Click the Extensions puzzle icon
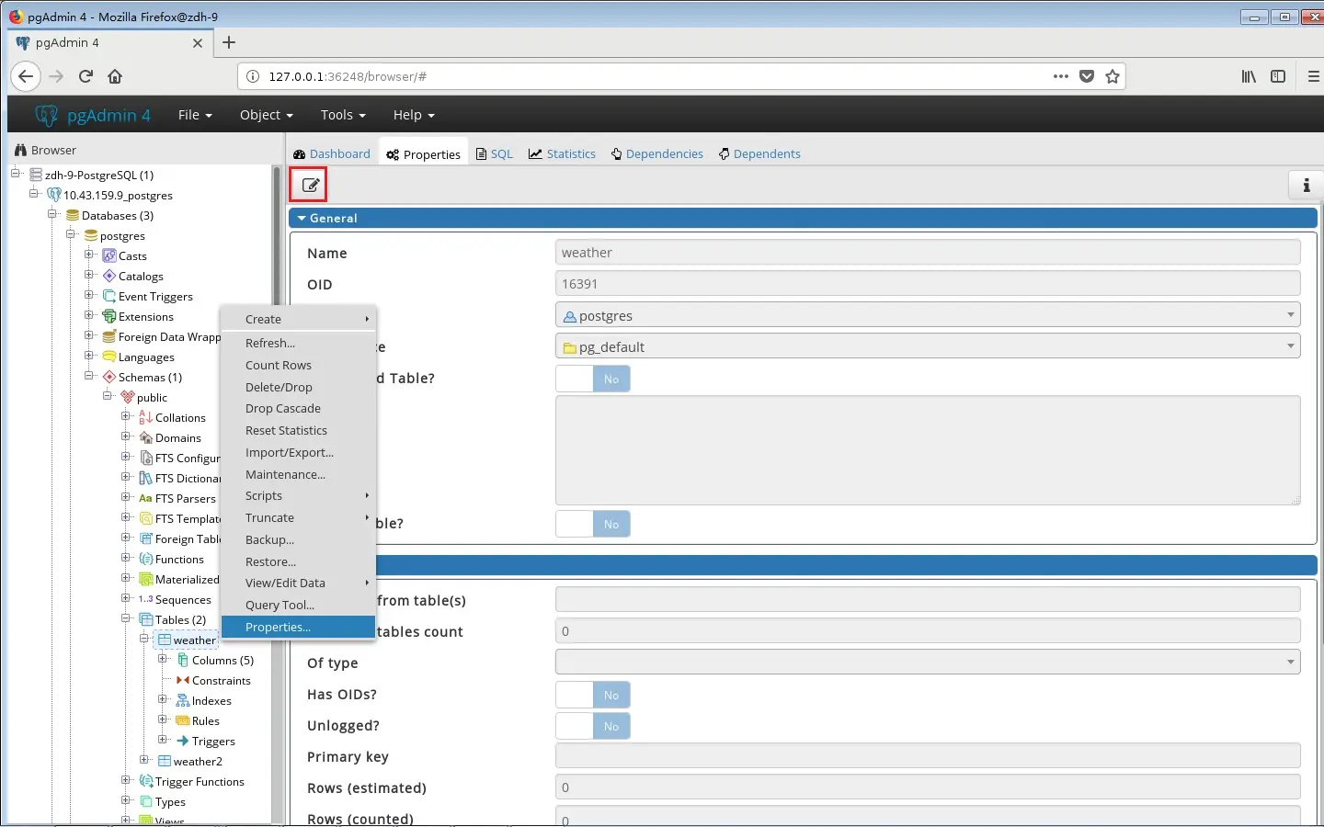The height and width of the screenshot is (827, 1324). tap(109, 316)
